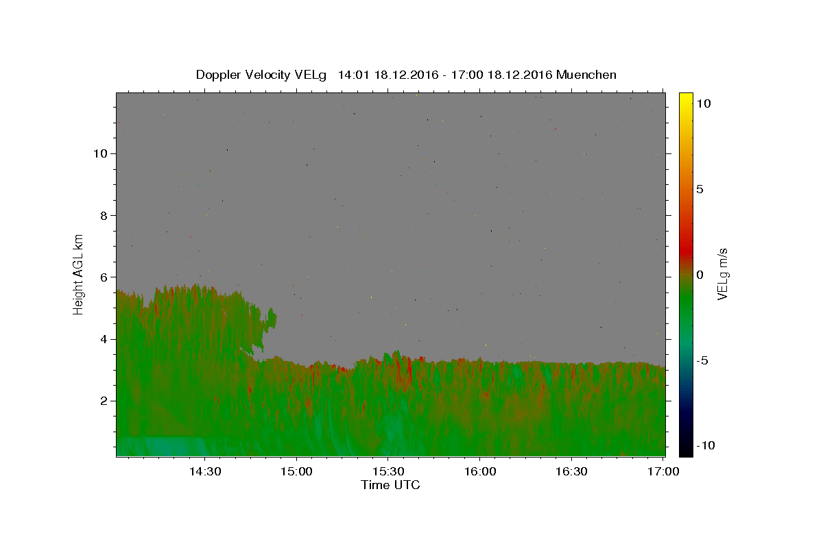Click the Height AGL km axis title
The width and height of the screenshot is (823, 548).
[79, 274]
